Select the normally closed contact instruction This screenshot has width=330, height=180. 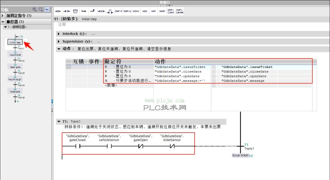67,11
